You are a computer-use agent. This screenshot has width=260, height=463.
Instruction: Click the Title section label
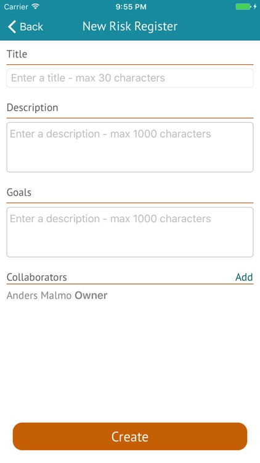[17, 54]
